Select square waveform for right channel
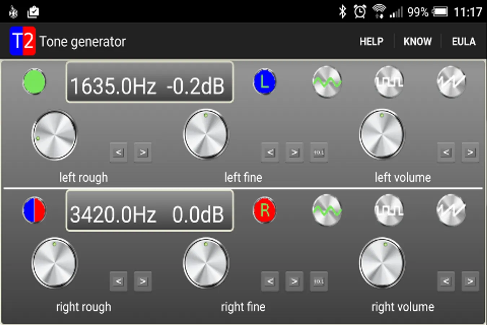Viewport: 487px width, 325px height. pyautogui.click(x=389, y=211)
